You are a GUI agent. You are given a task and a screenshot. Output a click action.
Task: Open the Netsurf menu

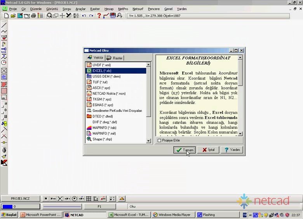tap(138, 9)
